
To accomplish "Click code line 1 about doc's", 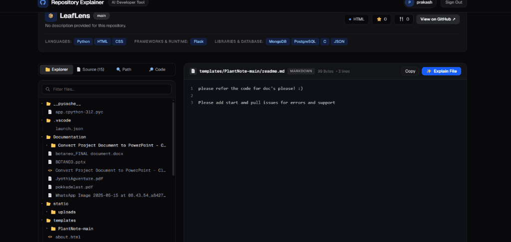I will click(251, 88).
